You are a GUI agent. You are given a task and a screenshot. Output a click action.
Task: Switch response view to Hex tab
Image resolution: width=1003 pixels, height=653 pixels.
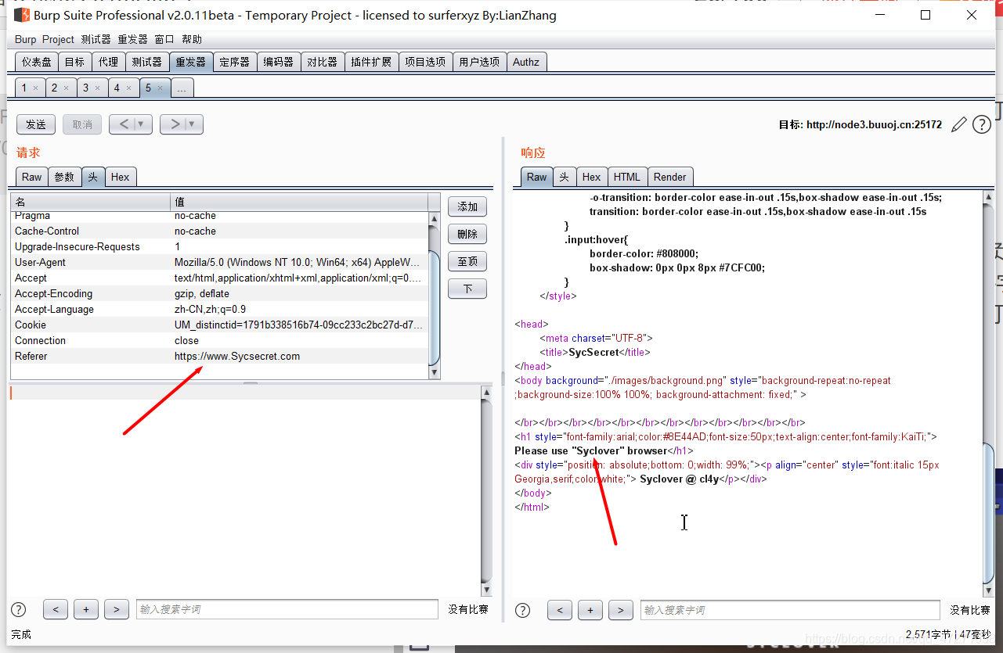pos(592,177)
